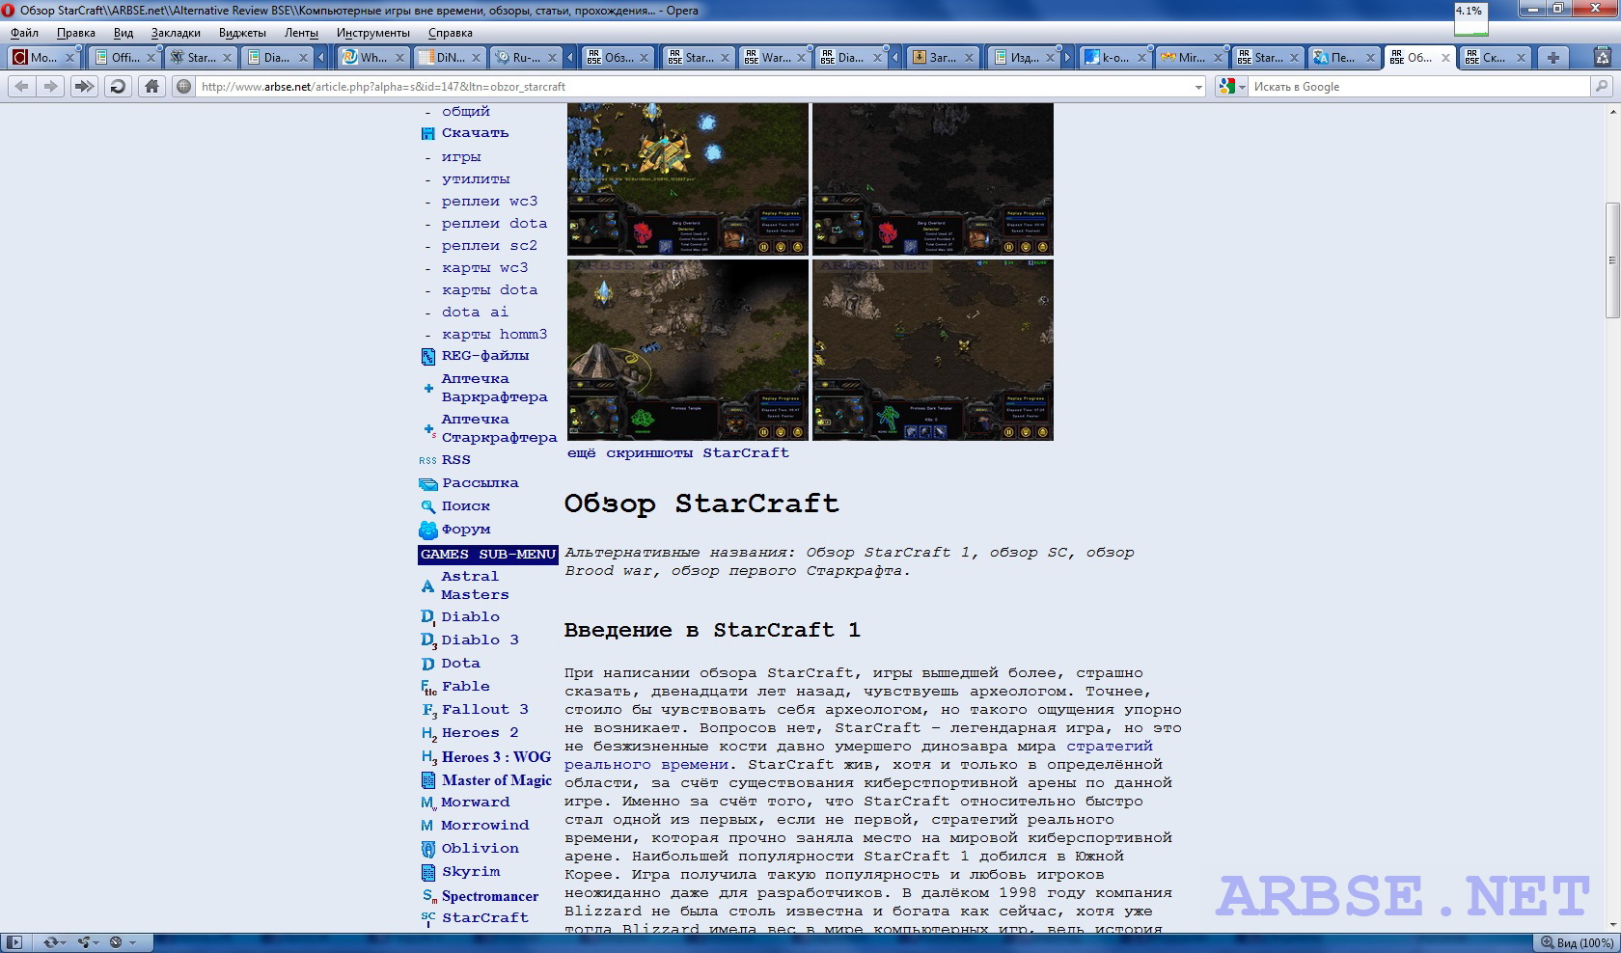Open the Morrowind sidebar link
This screenshot has width=1621, height=953.
coord(484,826)
